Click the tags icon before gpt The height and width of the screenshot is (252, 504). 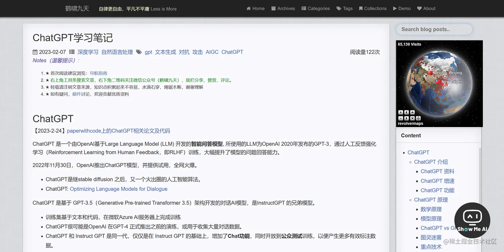[x=139, y=52]
